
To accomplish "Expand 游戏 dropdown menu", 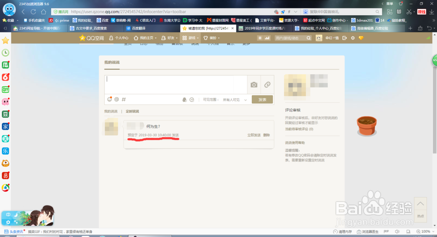I will click(x=191, y=38).
